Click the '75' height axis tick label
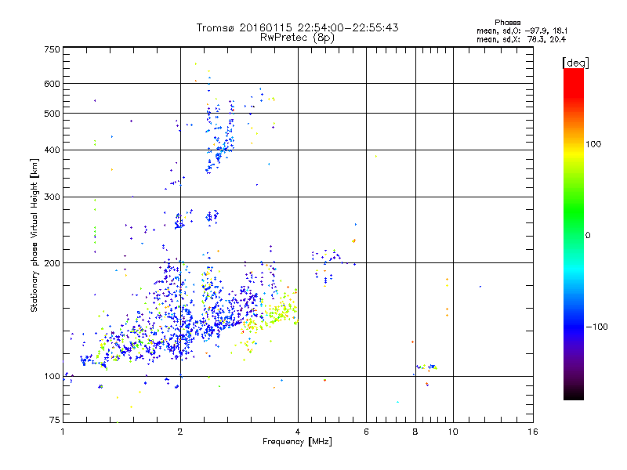 click(x=55, y=420)
